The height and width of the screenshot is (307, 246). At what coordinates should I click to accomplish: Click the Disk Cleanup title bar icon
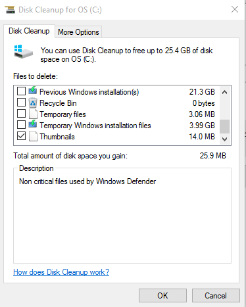click(10, 10)
